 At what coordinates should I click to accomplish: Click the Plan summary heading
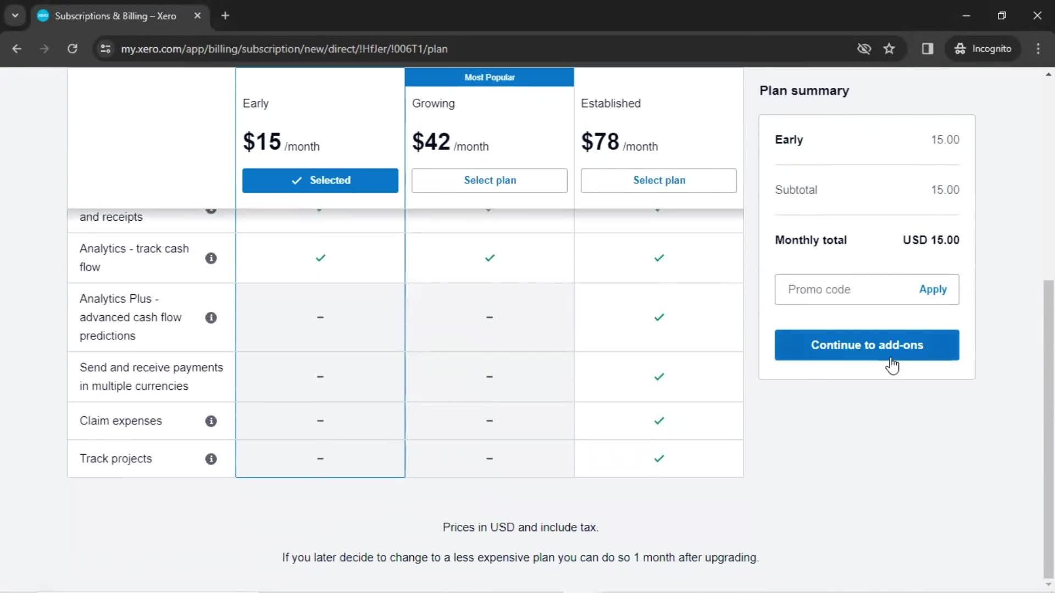(x=804, y=91)
